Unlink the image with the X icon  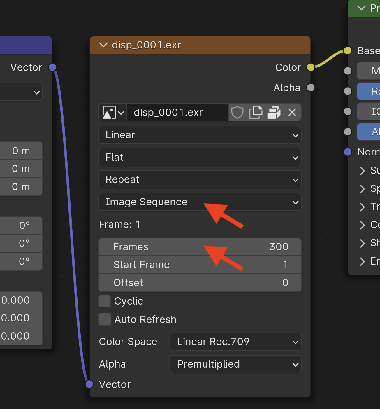tap(292, 113)
